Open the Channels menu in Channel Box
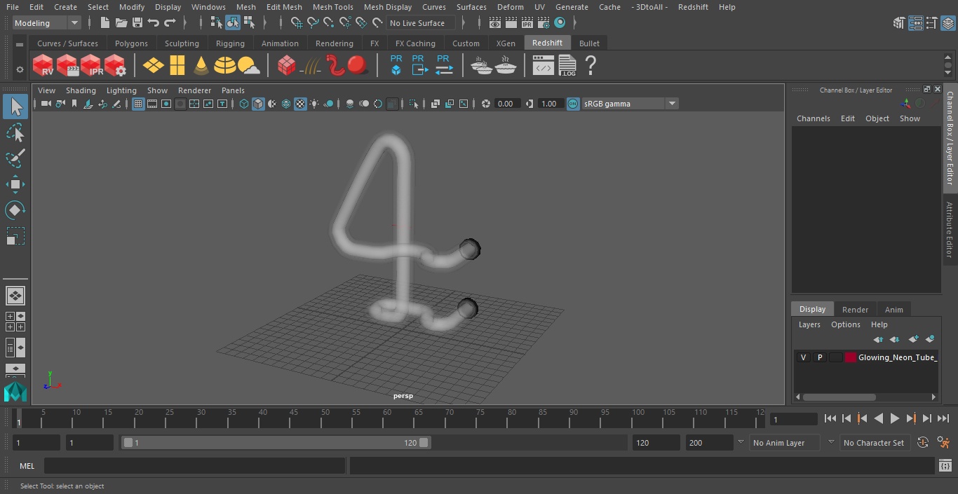958x494 pixels. pos(813,118)
